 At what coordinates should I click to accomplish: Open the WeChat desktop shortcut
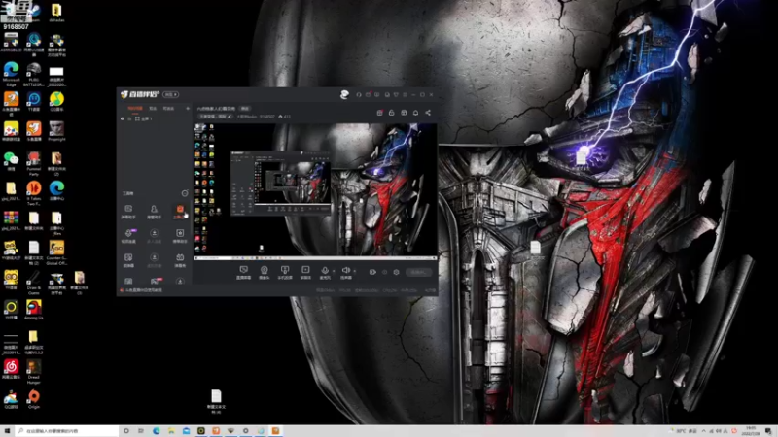pyautogui.click(x=11, y=162)
